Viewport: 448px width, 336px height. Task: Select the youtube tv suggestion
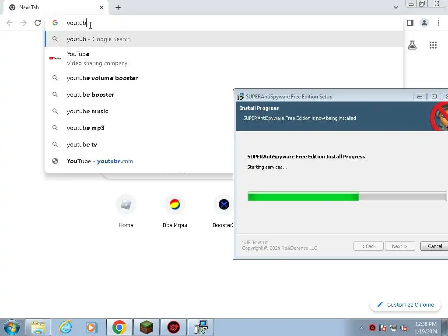click(x=139, y=144)
